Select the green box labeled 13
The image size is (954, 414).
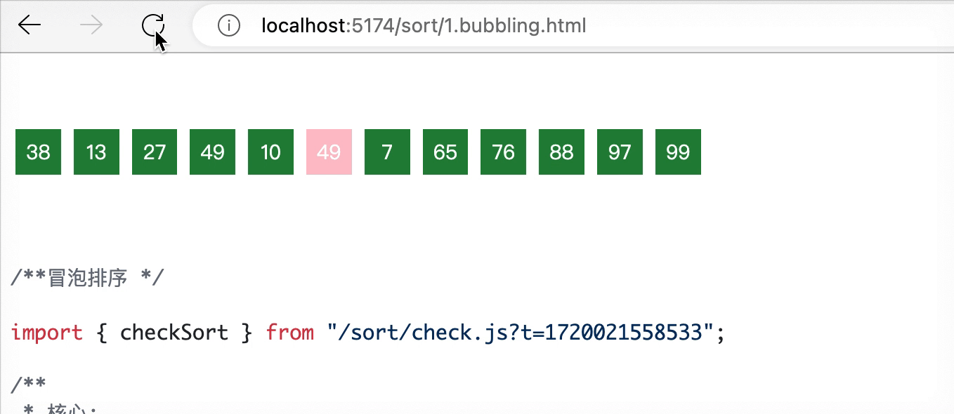pyautogui.click(x=96, y=152)
